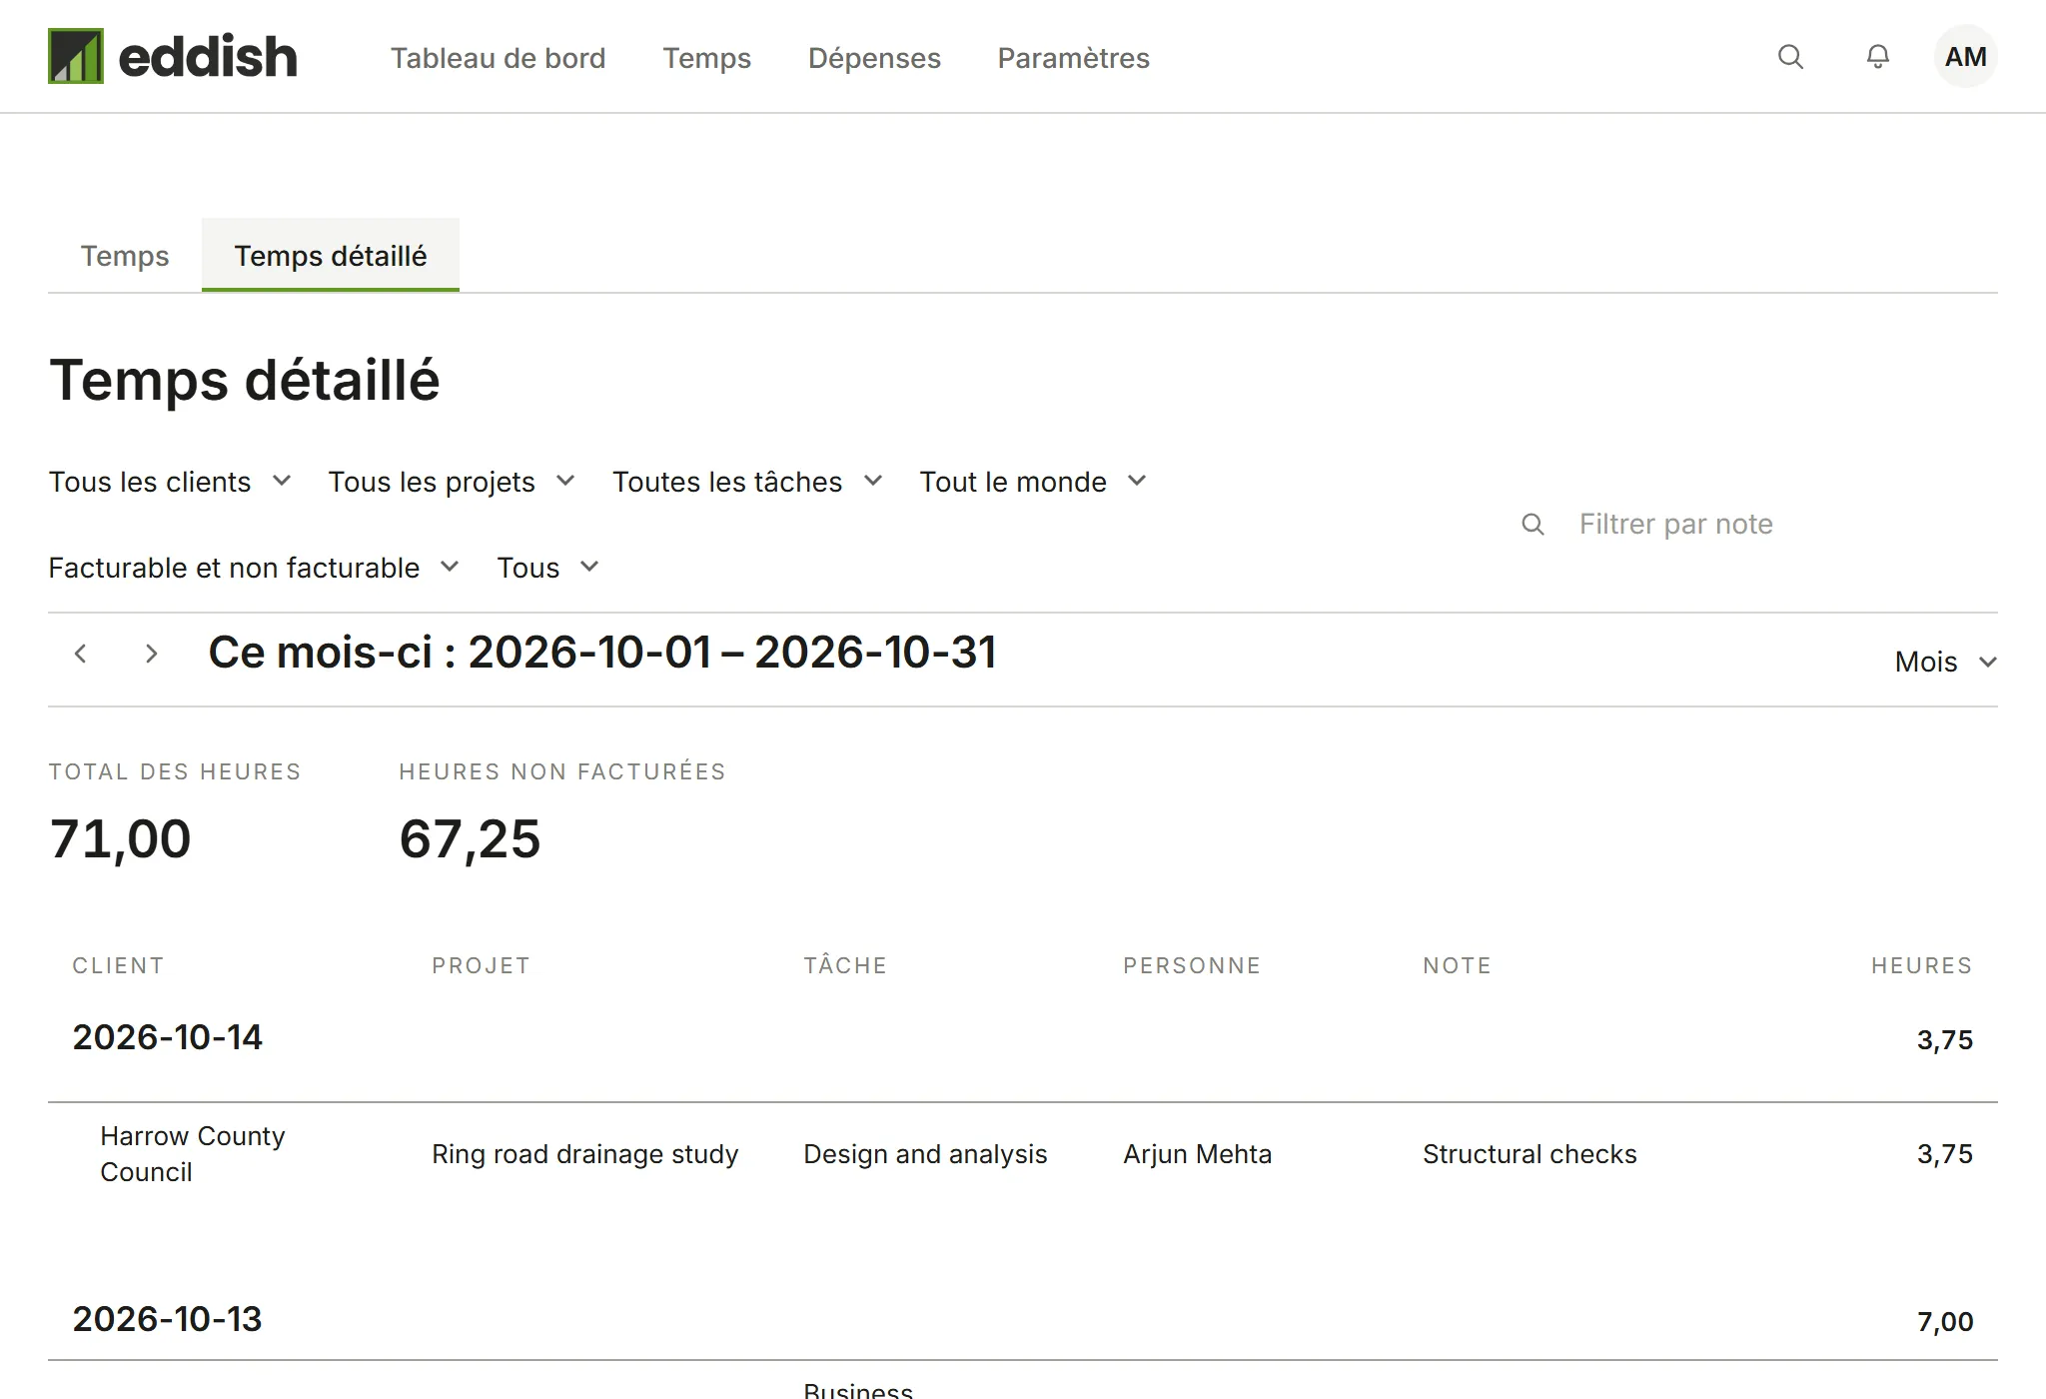The height and width of the screenshot is (1399, 2046).
Task: Open the Tous filter dropdown
Action: [547, 568]
